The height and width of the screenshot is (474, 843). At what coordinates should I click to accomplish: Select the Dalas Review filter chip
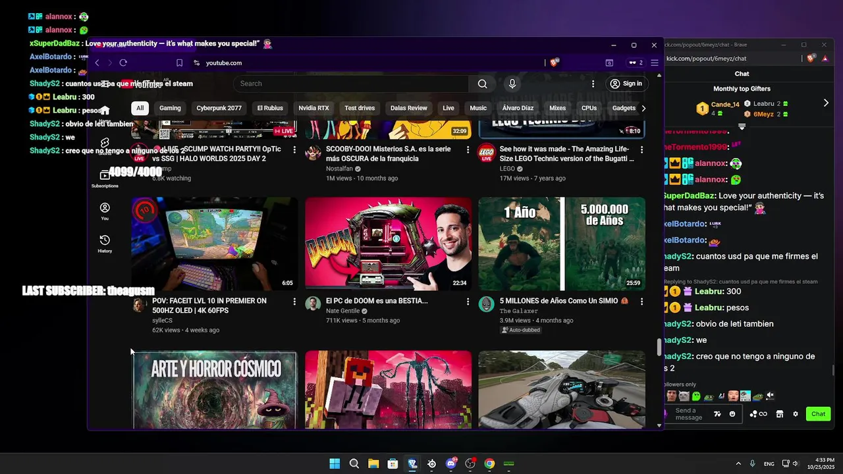tap(409, 108)
